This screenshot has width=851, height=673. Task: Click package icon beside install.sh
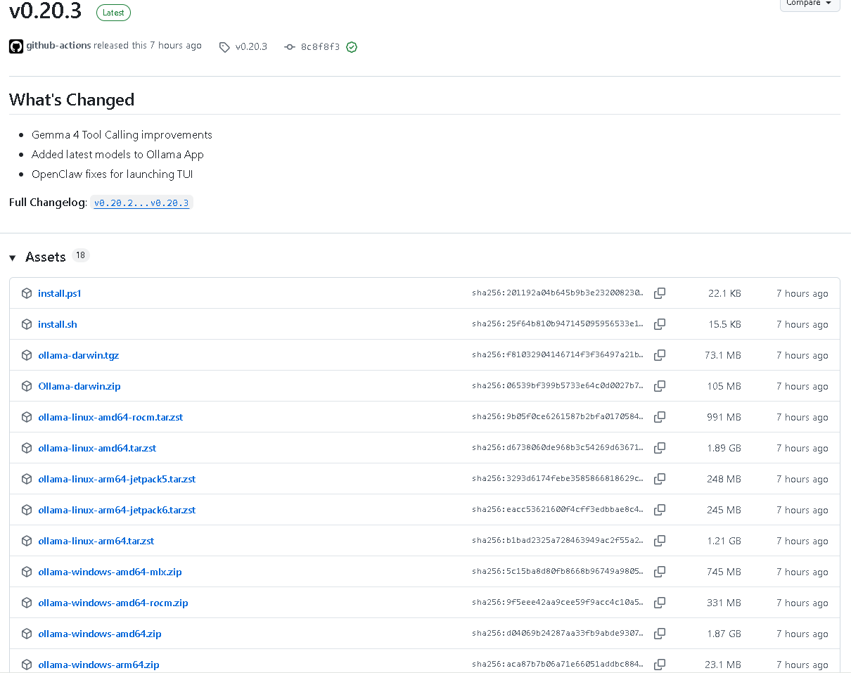(27, 324)
